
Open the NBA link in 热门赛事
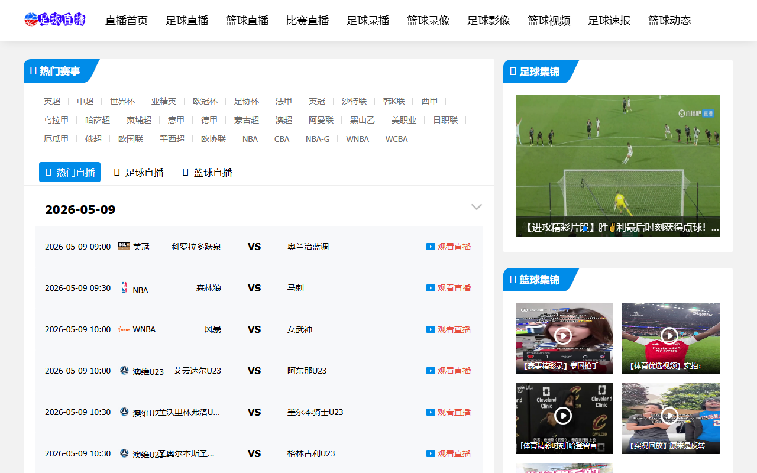250,139
